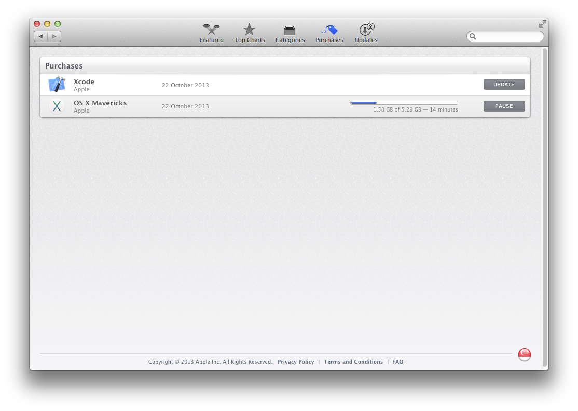The height and width of the screenshot is (411, 578).
Task: Click the Apple developer label under Xcode
Action: [x=81, y=89]
